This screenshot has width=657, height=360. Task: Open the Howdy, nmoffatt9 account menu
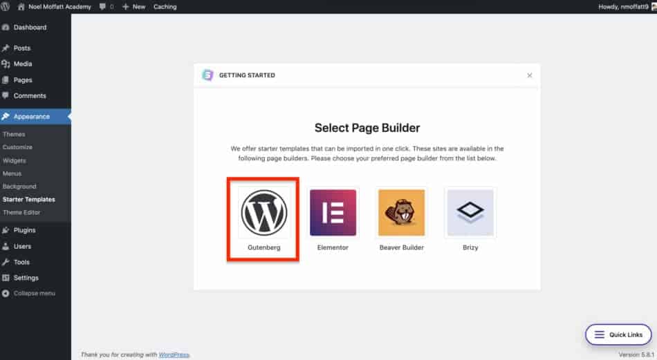tap(627, 7)
